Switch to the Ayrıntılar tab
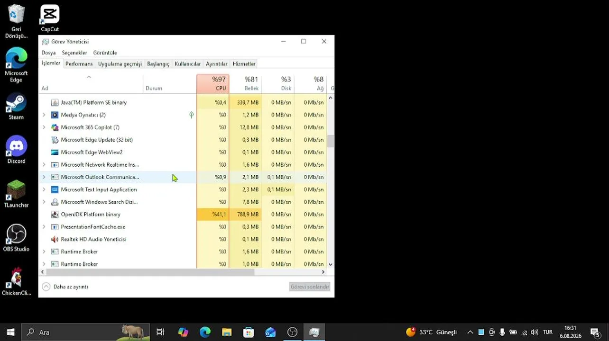Screen dimensions: 609x341 (216, 64)
